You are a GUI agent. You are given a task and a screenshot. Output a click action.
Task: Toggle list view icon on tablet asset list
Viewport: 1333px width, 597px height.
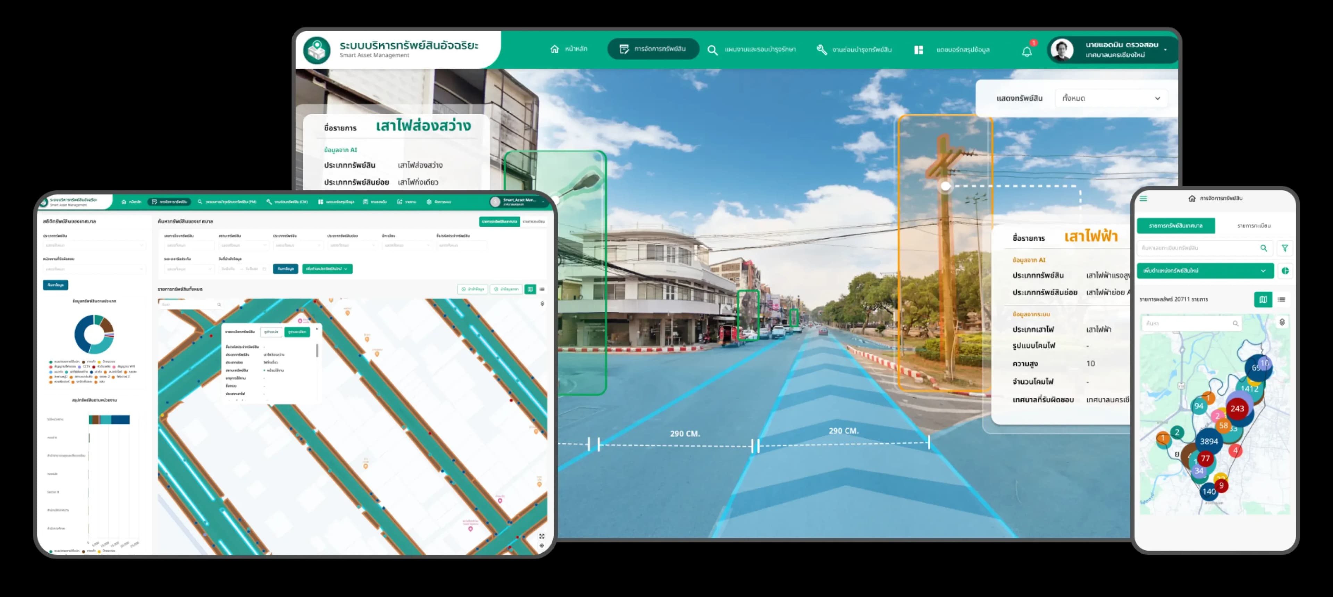coord(542,289)
